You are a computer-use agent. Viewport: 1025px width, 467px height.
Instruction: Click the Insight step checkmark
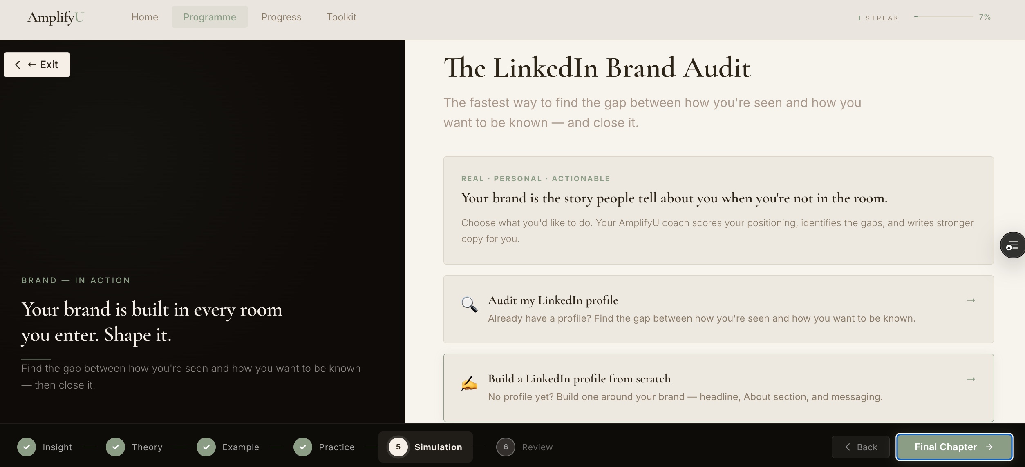click(27, 447)
